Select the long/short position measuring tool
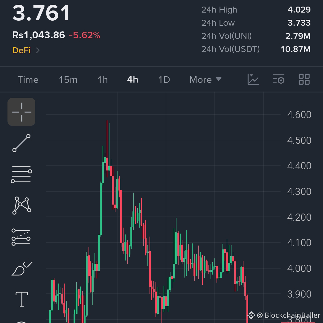This screenshot has height=323, width=323. point(21,237)
